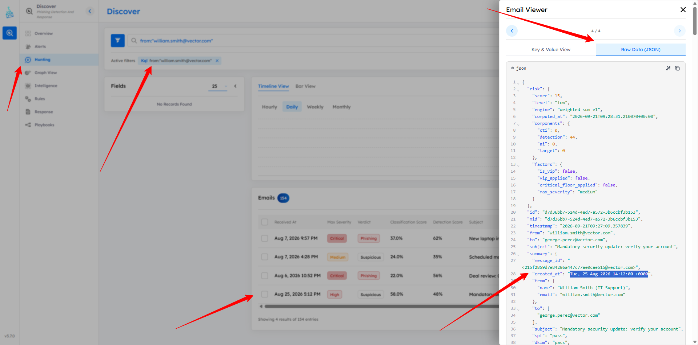Switch to the Bar View tab
Screen dimensions: 698x345
tap(305, 86)
